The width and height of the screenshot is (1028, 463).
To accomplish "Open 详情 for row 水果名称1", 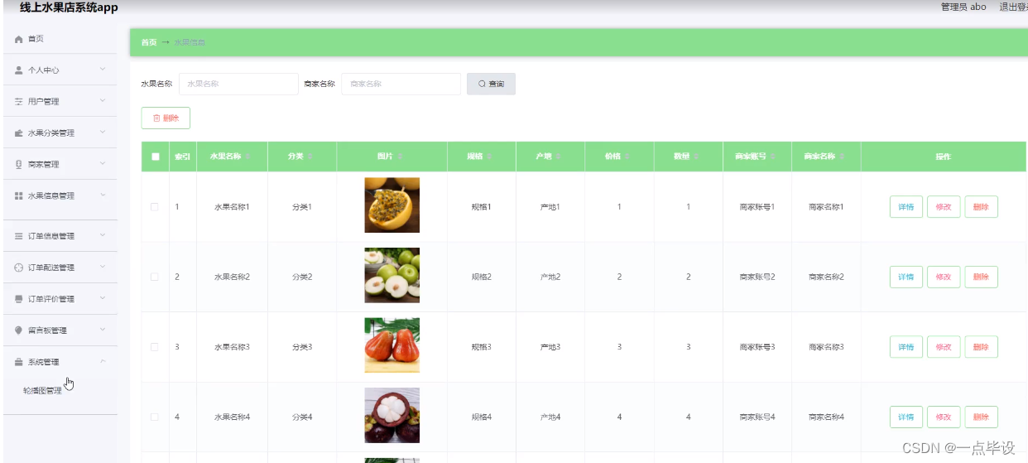I will pyautogui.click(x=906, y=207).
